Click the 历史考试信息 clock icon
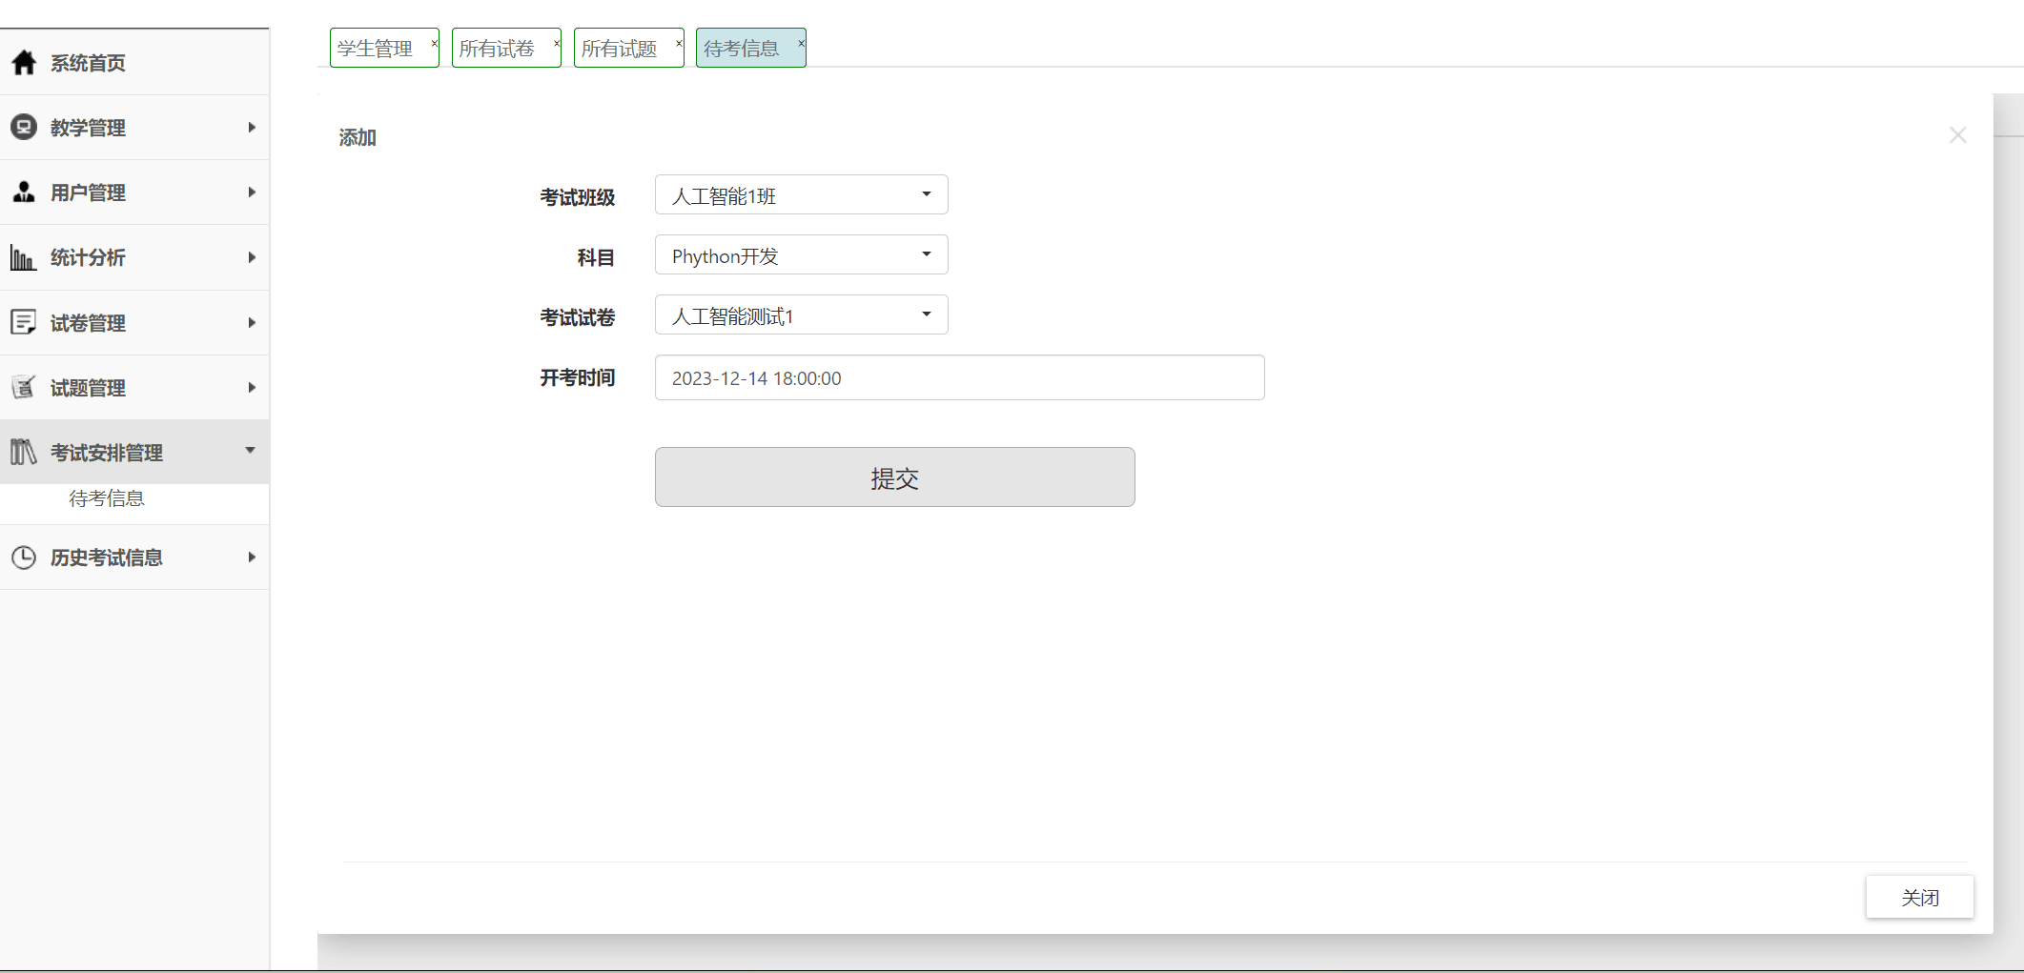The image size is (2024, 973). point(24,557)
